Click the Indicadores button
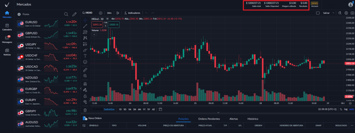This screenshot has width=355, height=133. coord(132,13)
